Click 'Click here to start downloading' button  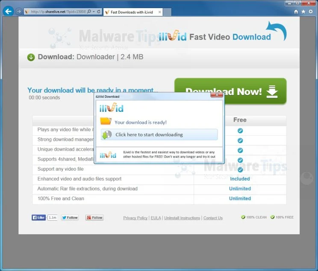coord(159,135)
